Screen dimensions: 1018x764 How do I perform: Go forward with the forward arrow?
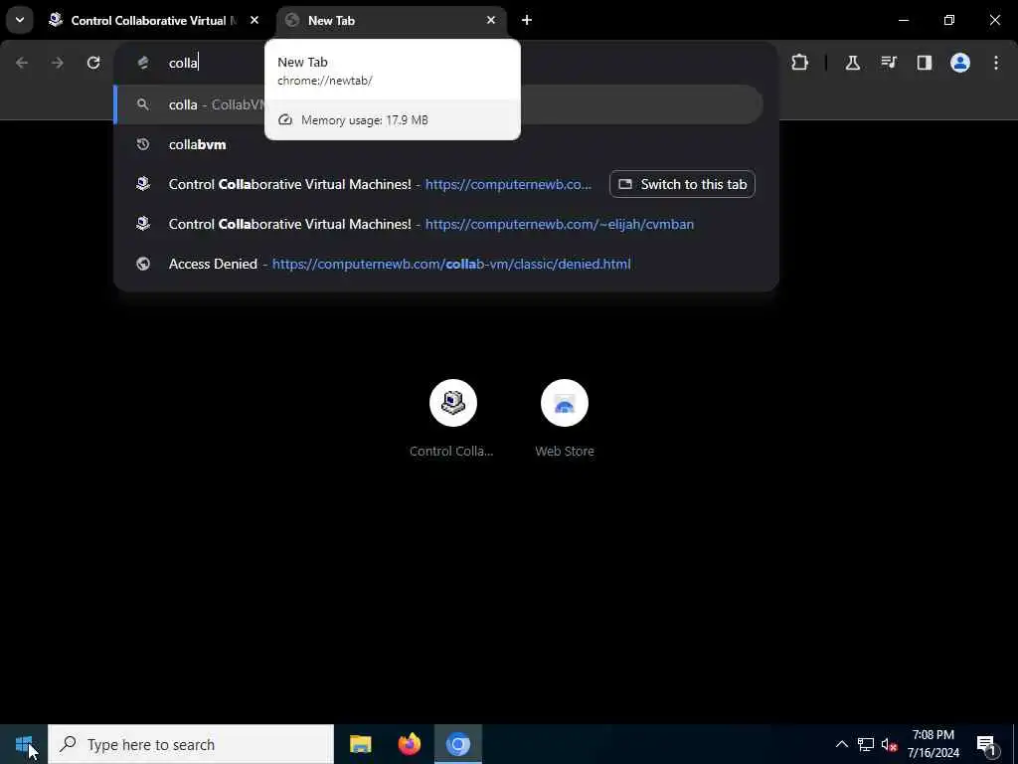[57, 63]
